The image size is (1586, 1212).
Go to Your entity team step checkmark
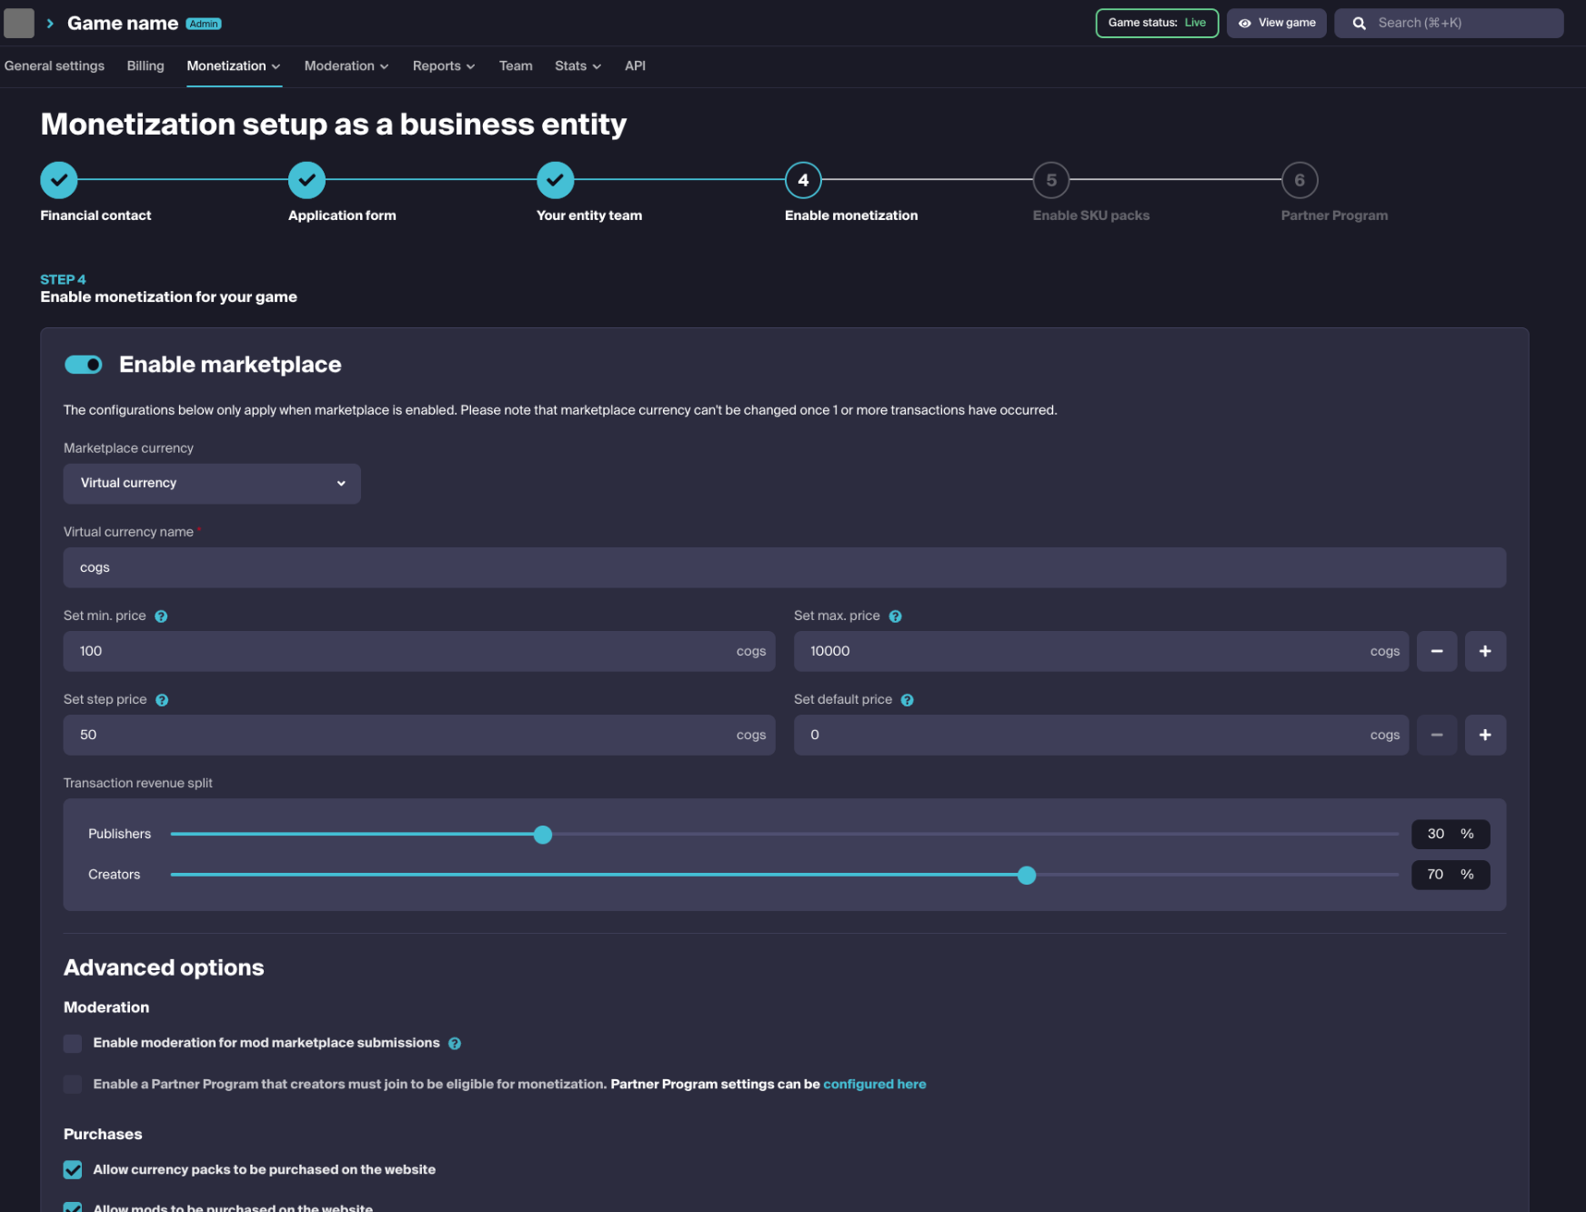556,180
